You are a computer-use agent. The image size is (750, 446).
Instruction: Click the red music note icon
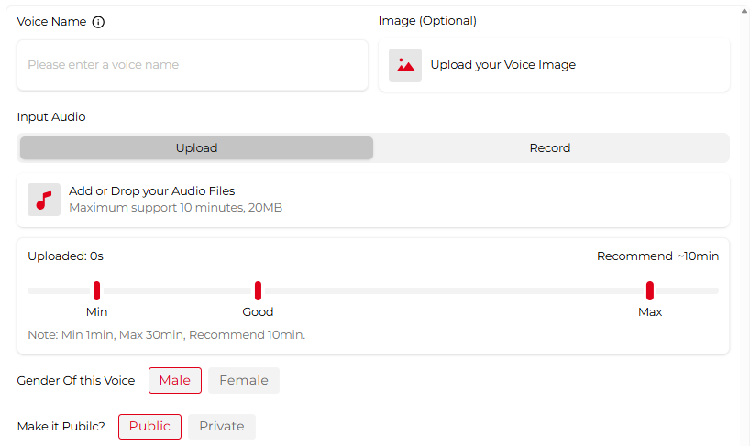pos(44,200)
